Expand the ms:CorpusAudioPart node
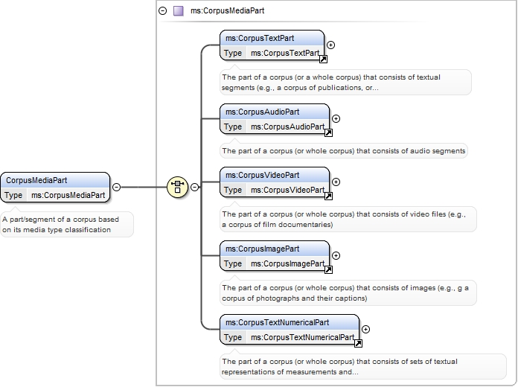This screenshot has height=387, width=518. 336,118
